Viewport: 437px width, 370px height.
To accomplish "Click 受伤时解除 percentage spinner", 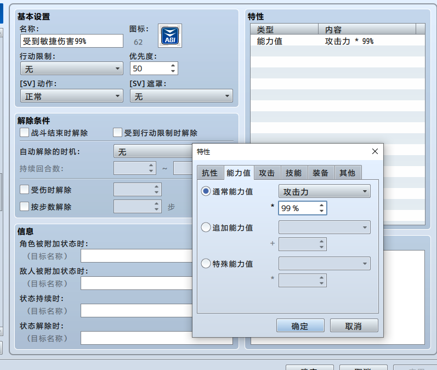I will [138, 190].
